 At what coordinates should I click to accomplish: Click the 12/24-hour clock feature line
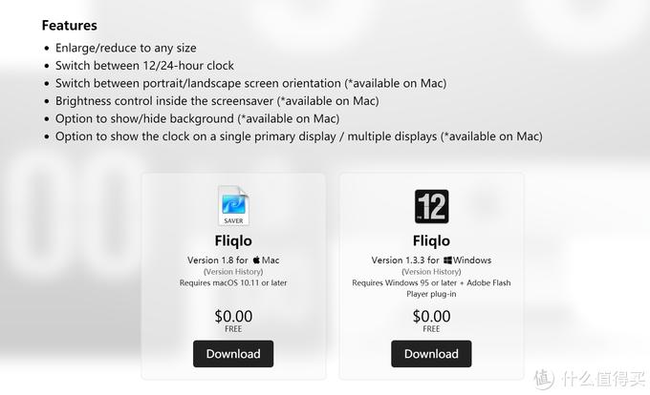144,66
